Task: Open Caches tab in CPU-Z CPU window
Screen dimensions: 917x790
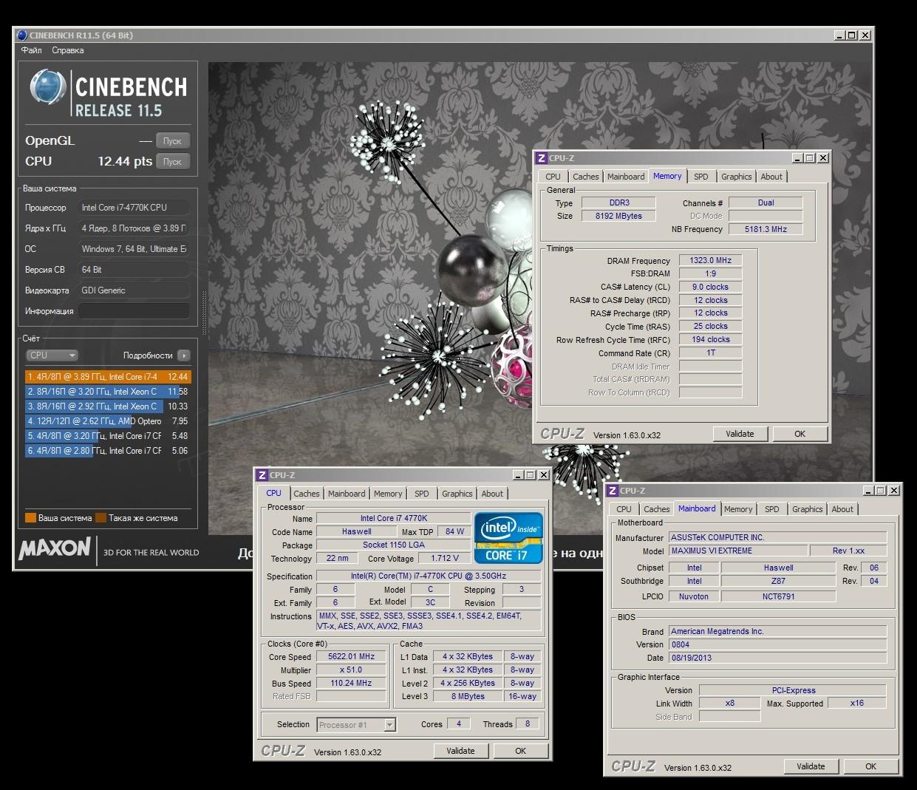Action: point(307,494)
